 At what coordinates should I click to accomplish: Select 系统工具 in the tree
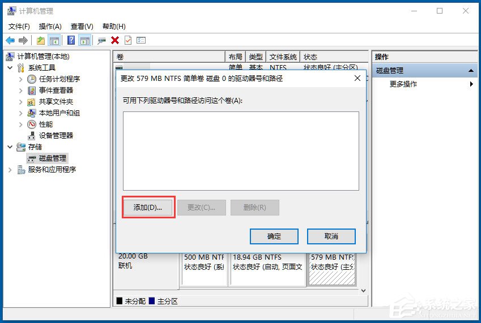click(x=42, y=68)
